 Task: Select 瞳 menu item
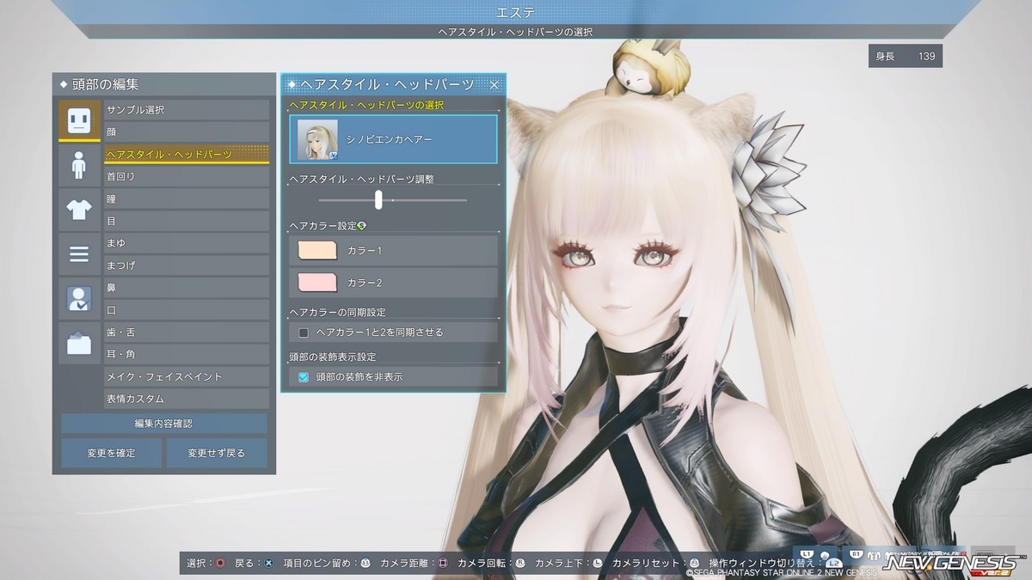pyautogui.click(x=187, y=198)
